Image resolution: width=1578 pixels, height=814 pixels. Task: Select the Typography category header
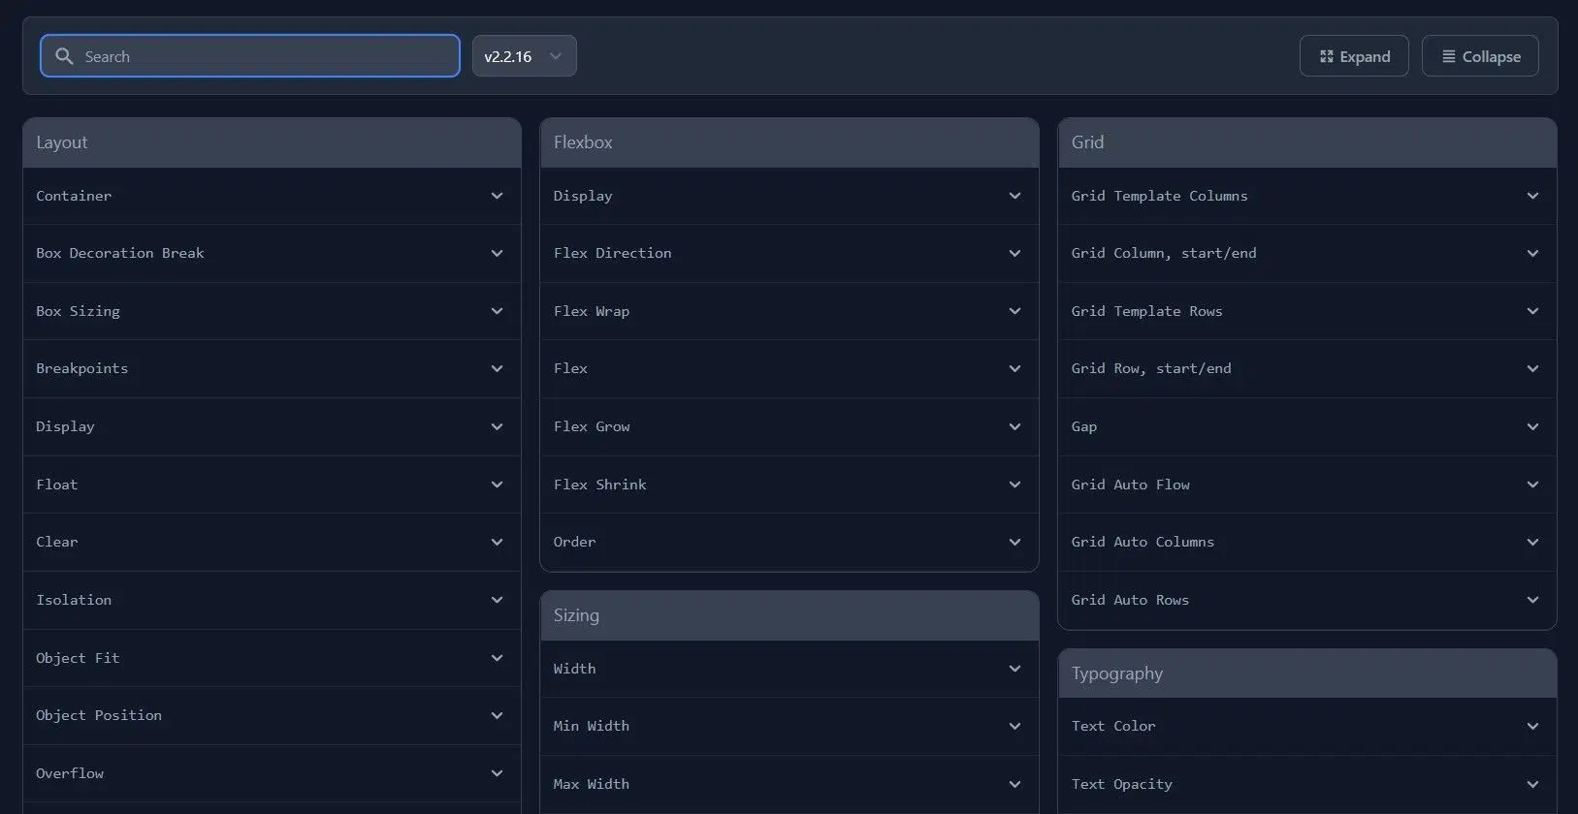tap(1306, 673)
